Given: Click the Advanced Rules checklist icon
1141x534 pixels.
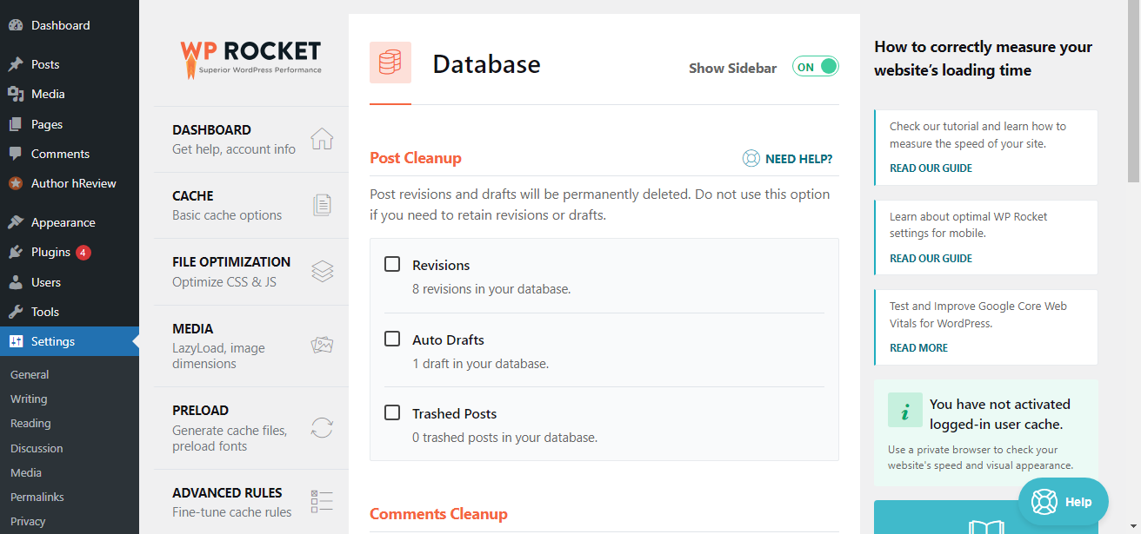Looking at the screenshot, I should click(322, 501).
